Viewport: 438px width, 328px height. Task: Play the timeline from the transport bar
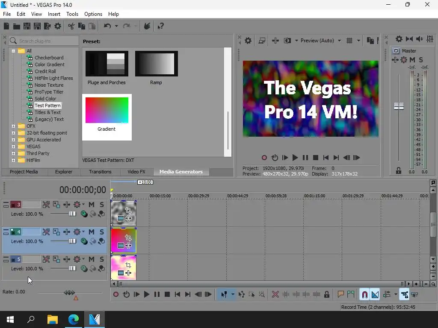(x=147, y=294)
